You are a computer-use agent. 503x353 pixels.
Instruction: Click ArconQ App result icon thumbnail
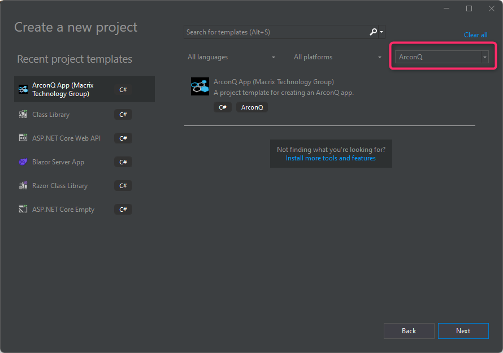[x=200, y=86]
